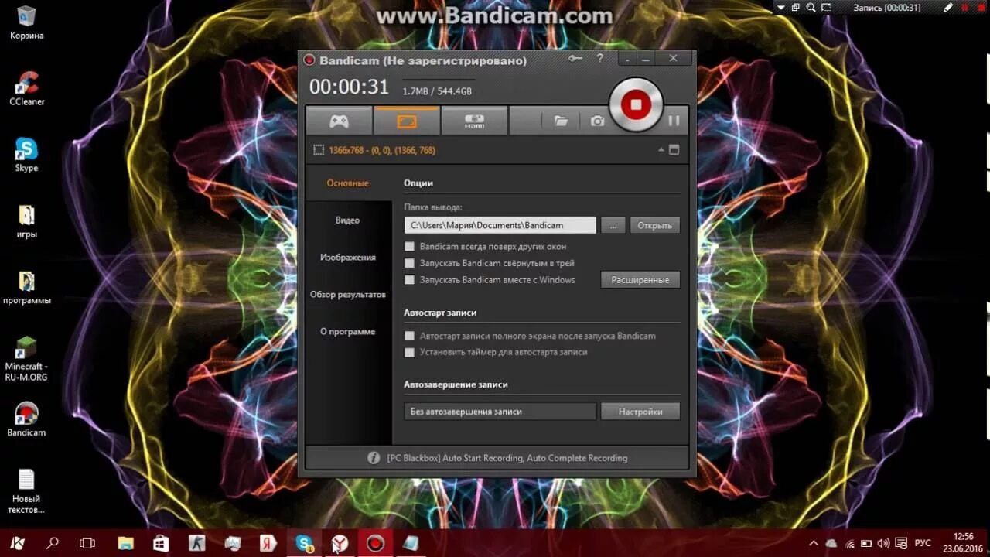Click the 'Запись [00:00:31]' status text
This screenshot has height=557, width=990.
point(887,8)
